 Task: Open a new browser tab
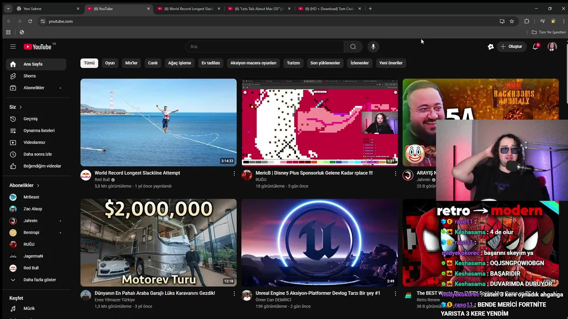click(370, 8)
